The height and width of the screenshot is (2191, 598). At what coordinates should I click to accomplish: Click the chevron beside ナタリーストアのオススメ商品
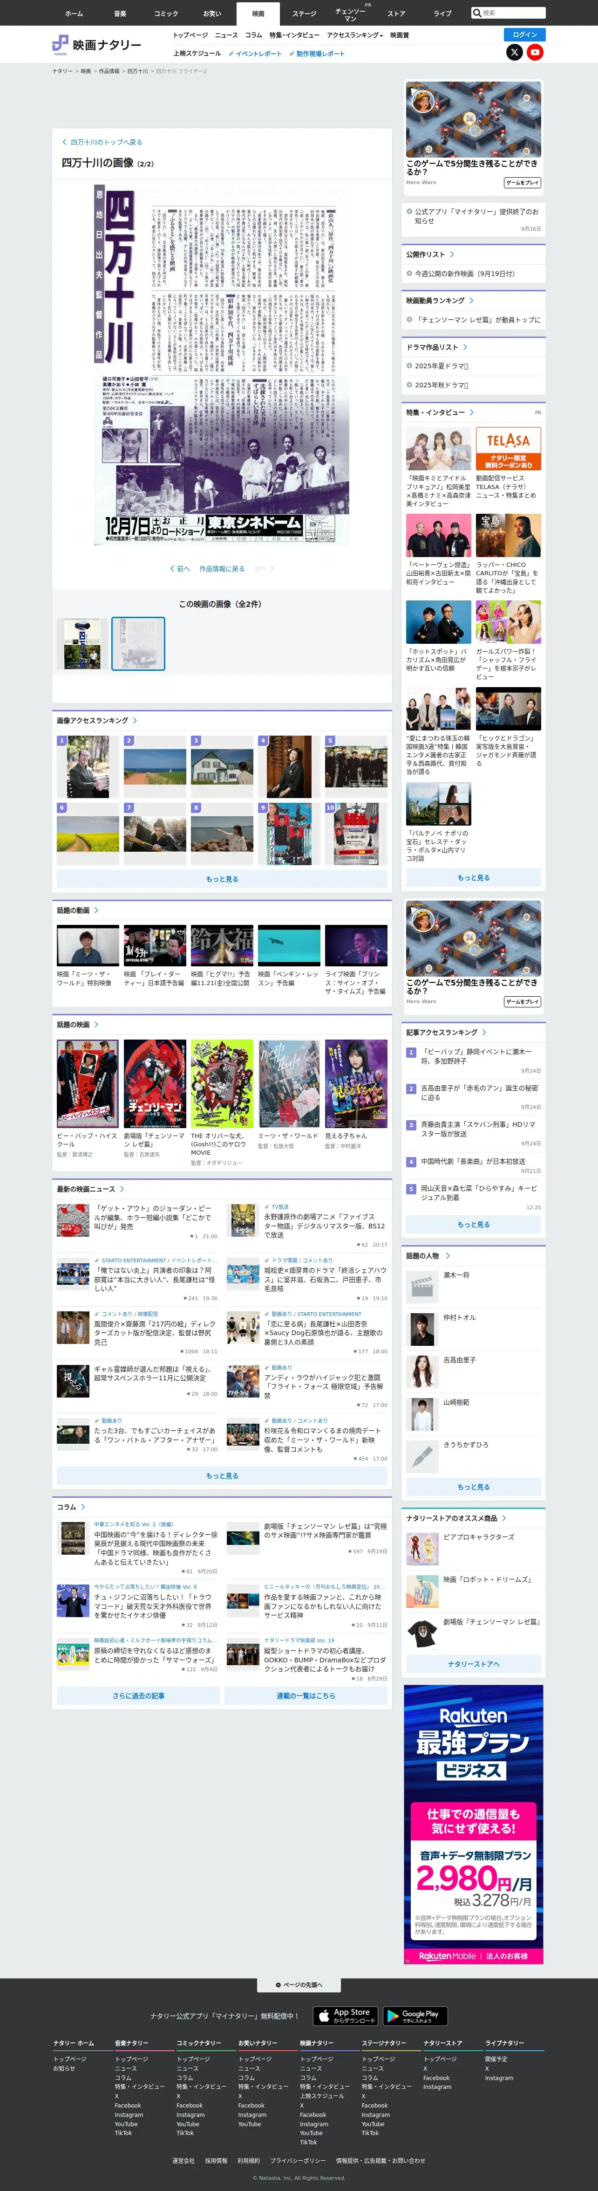click(x=504, y=1518)
